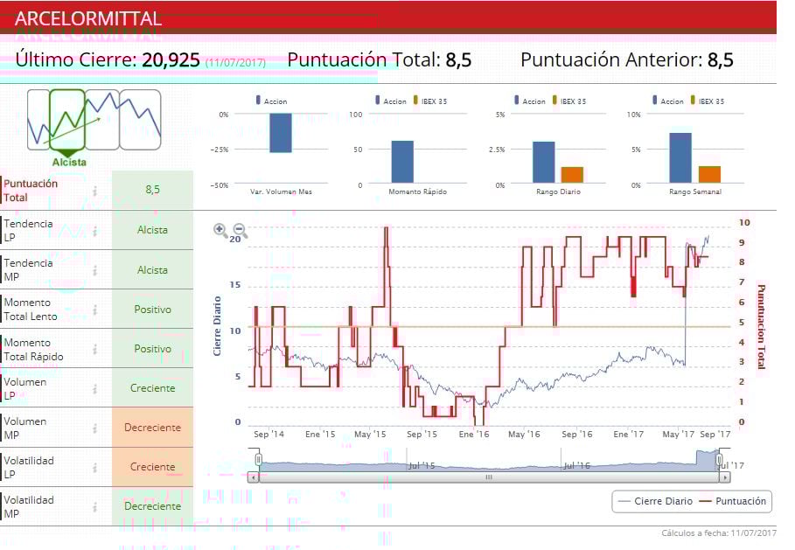Viewport: 795px width, 550px height.
Task: Click the blue Accion bar in Rango Semanal
Action: pos(680,157)
